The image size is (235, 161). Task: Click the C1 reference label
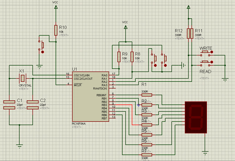(20, 100)
